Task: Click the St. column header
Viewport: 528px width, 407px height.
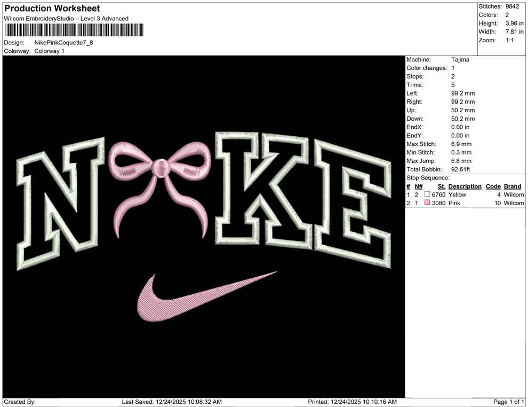Action: [441, 186]
